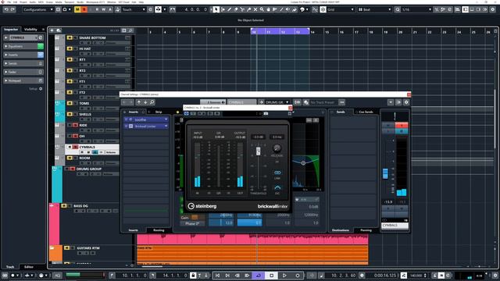500x281 pixels.
Task: Open the 1/16 quantize preset dropdown
Action: (416, 9)
